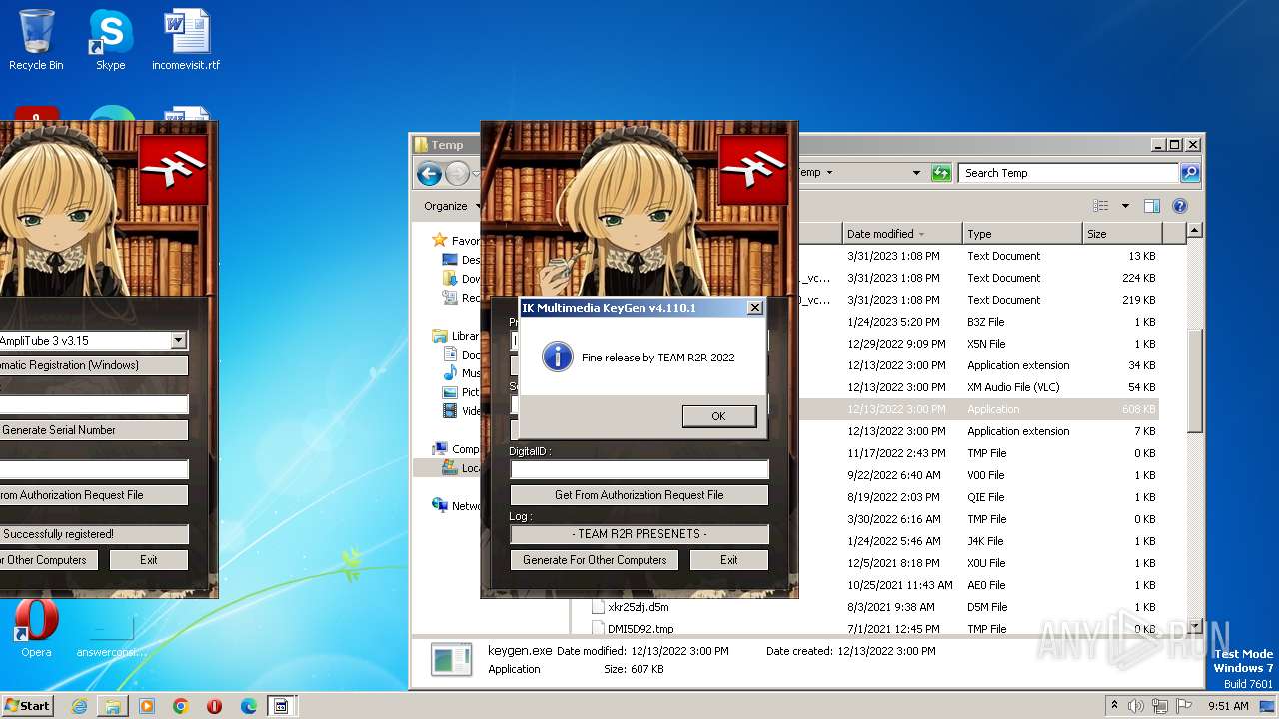Click keygen.exe thumbnail in details pane
1279x719 pixels.
point(451,660)
